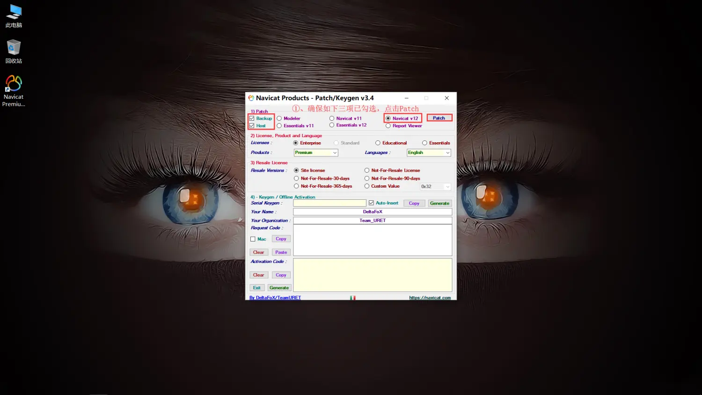The height and width of the screenshot is (395, 702).
Task: Open the 此电脑 desktop icon
Action: click(14, 16)
